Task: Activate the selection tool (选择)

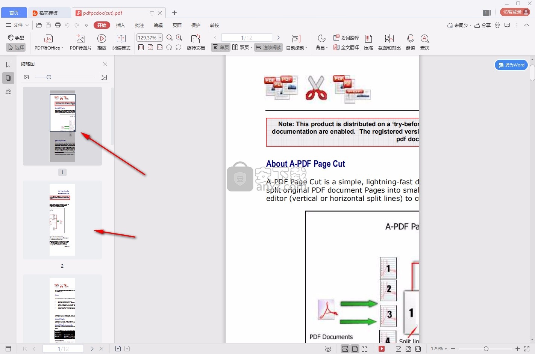Action: pos(16,47)
